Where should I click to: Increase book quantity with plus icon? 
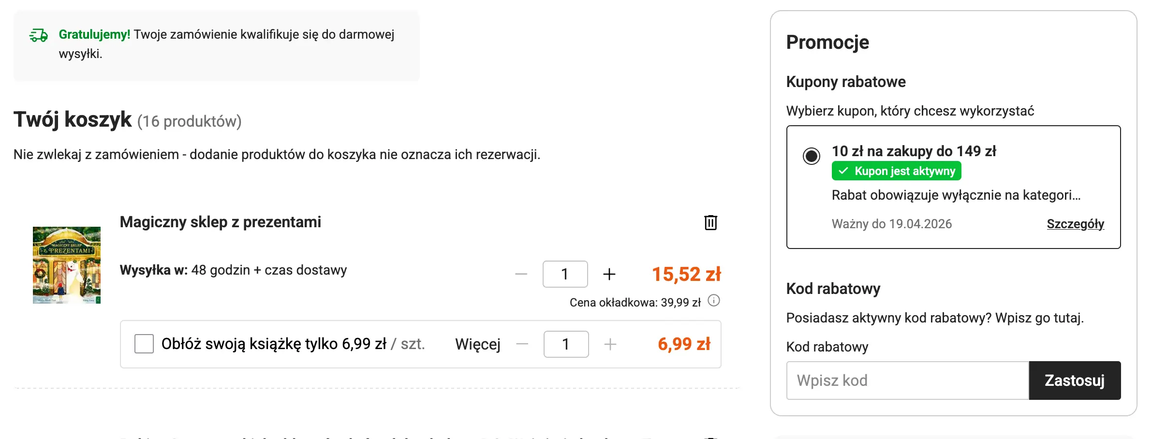click(x=609, y=274)
